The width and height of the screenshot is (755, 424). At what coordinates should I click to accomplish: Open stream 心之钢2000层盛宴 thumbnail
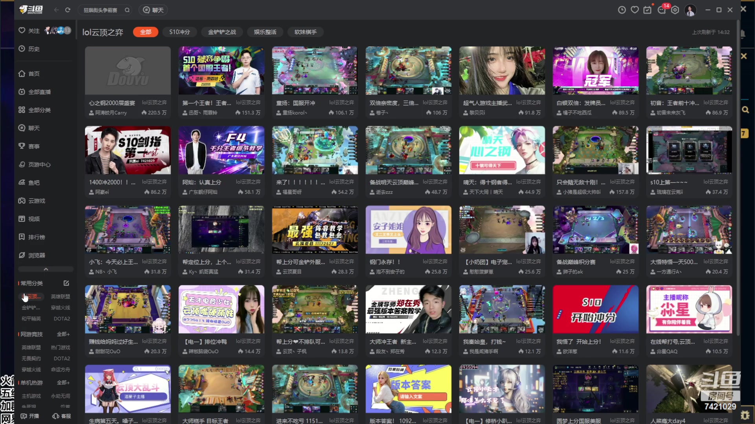click(128, 71)
